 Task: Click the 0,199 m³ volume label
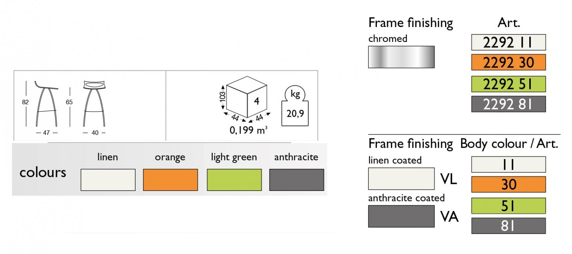pos(248,130)
